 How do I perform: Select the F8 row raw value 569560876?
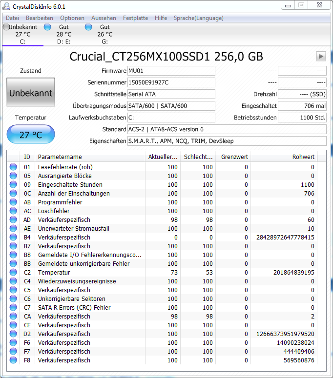point(299,360)
